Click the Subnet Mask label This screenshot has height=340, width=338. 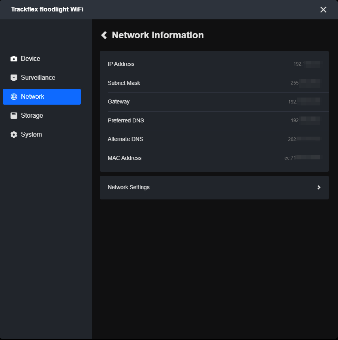point(124,83)
